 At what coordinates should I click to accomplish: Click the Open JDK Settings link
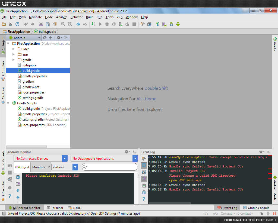[185, 180]
